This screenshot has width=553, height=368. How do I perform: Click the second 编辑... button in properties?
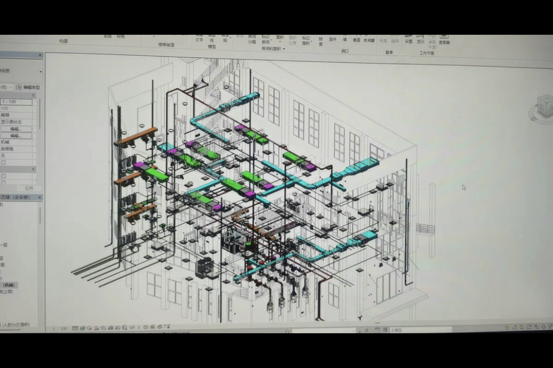tap(16, 136)
